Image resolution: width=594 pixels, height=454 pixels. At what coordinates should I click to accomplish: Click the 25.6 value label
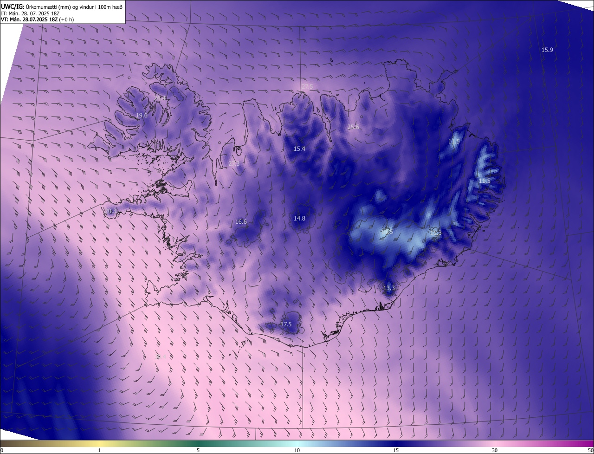(353, 127)
